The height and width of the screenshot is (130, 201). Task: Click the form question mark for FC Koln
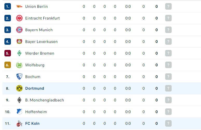pos(168,123)
